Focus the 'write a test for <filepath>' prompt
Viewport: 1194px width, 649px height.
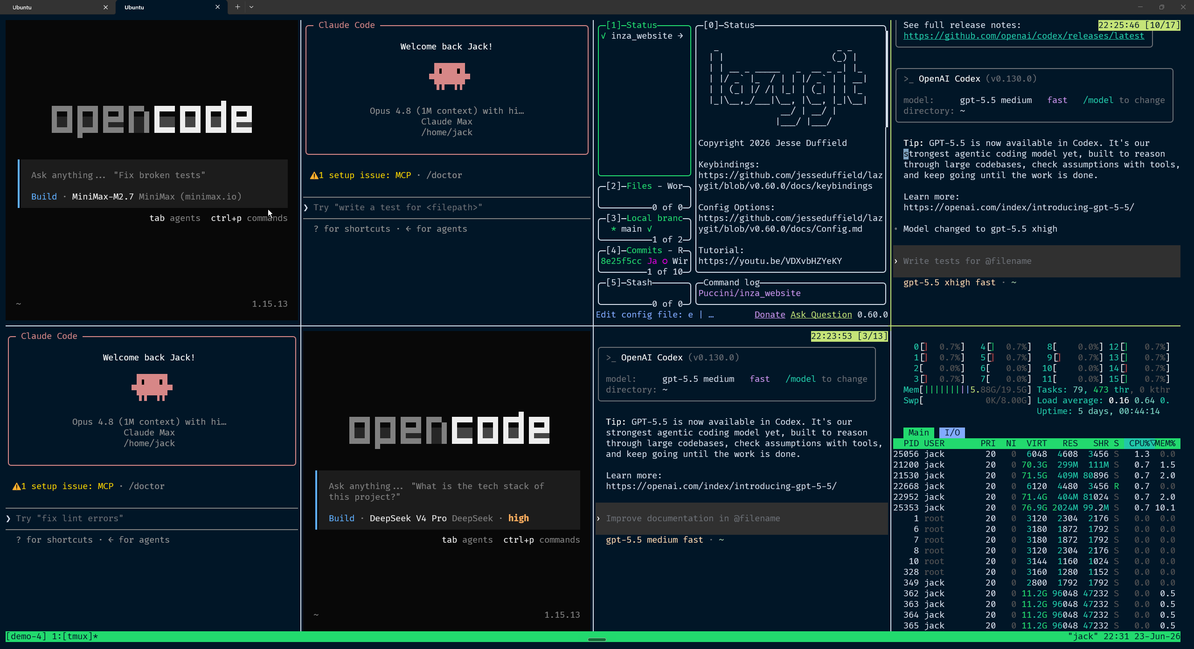(447, 207)
